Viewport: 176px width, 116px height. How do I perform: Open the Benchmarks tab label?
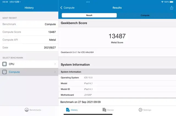coord(35,110)
